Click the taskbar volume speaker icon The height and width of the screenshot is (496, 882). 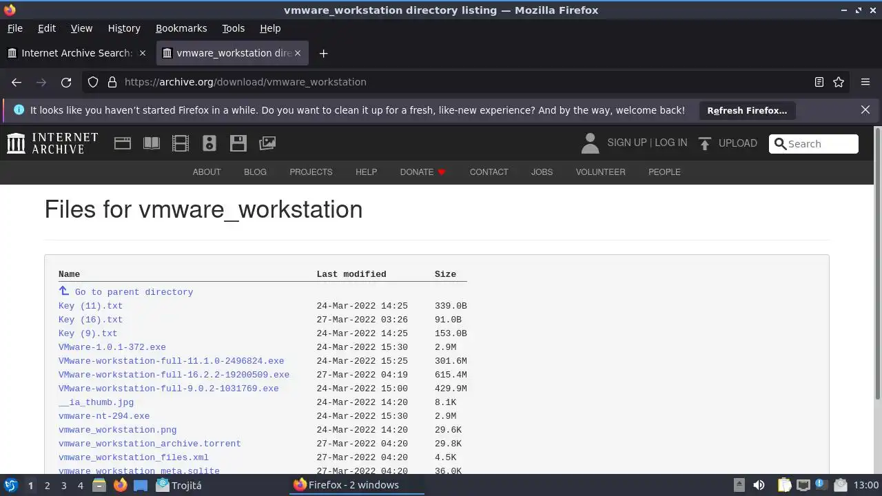tap(759, 485)
